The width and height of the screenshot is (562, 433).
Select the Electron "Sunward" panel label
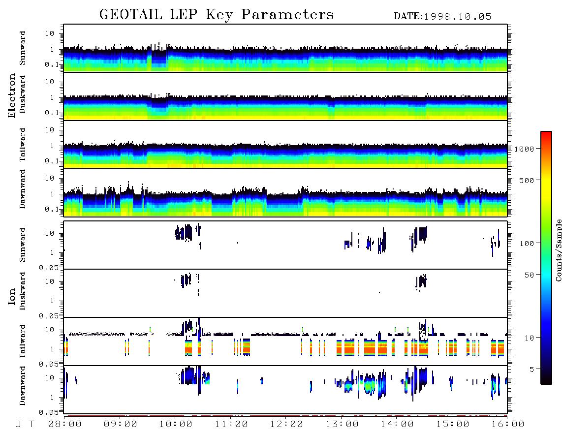23,48
